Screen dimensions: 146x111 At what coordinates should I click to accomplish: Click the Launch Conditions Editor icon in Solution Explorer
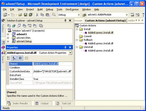[x=34, y=26]
